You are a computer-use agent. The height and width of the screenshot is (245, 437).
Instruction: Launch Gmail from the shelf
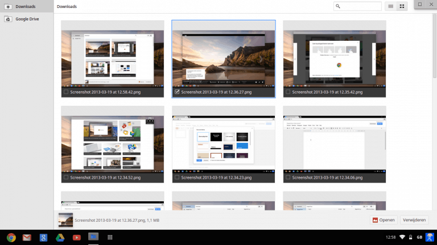(27, 238)
